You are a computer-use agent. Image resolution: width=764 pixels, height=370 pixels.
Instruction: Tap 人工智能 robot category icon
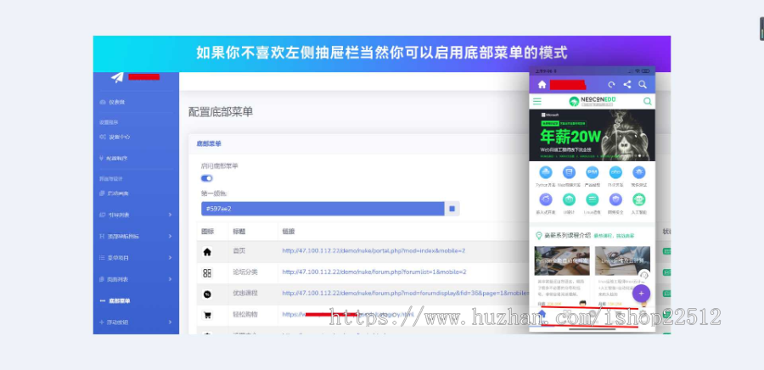tap(638, 199)
